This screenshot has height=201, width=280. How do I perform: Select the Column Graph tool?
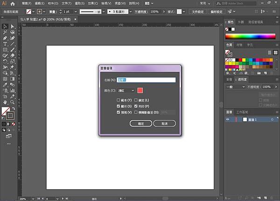click(x=12, y=90)
